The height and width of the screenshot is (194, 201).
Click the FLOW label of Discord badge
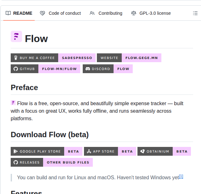pyautogui.click(x=123, y=69)
